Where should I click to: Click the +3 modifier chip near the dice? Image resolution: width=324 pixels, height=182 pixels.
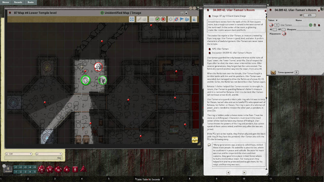point(25,167)
